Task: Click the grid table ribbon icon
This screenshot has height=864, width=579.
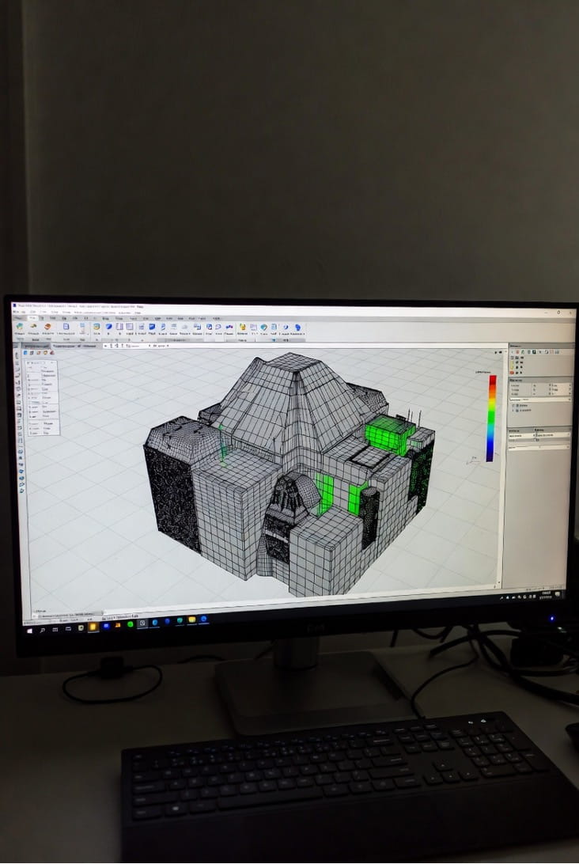Action: (130, 327)
